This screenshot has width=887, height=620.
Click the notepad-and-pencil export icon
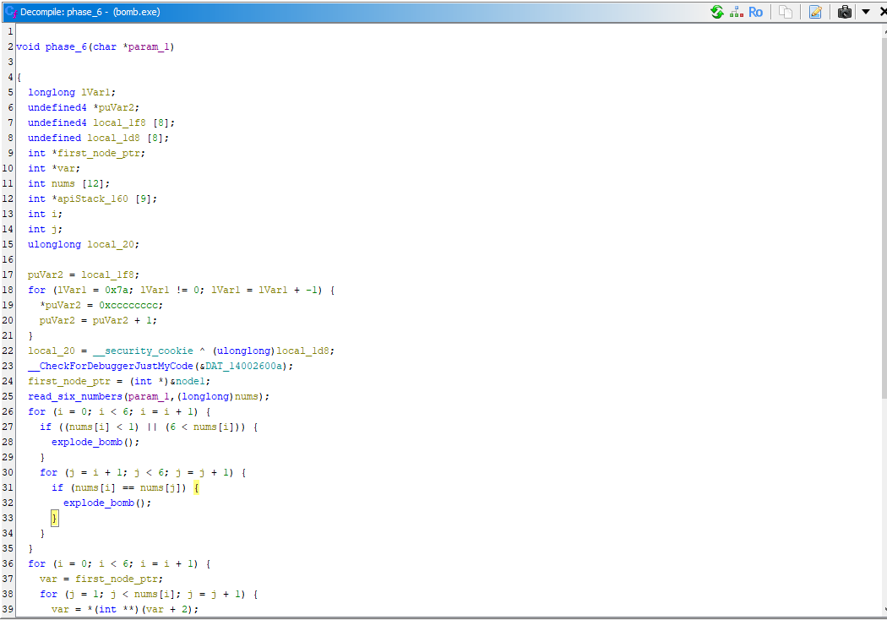(815, 12)
